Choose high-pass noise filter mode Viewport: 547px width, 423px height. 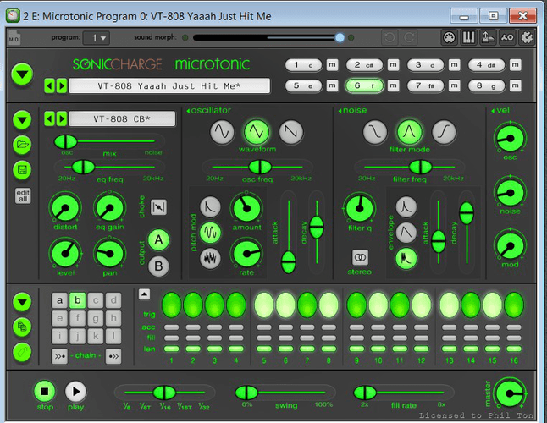(x=444, y=132)
